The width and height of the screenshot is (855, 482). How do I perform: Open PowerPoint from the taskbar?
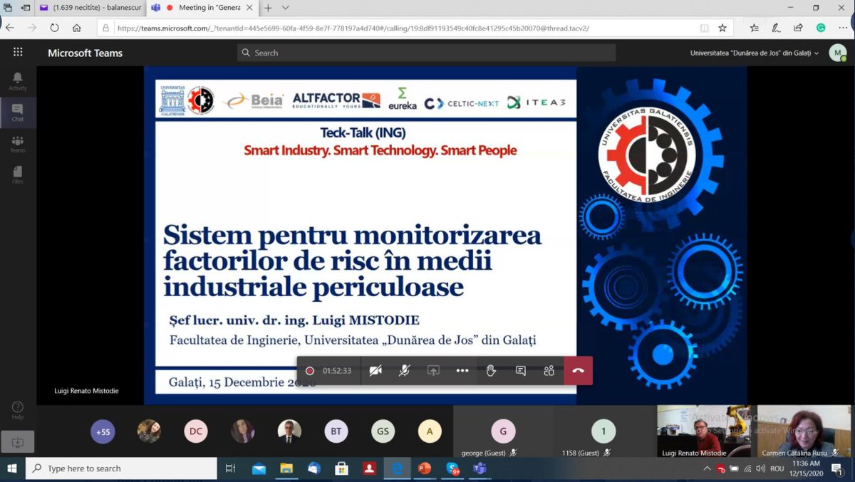tap(425, 468)
